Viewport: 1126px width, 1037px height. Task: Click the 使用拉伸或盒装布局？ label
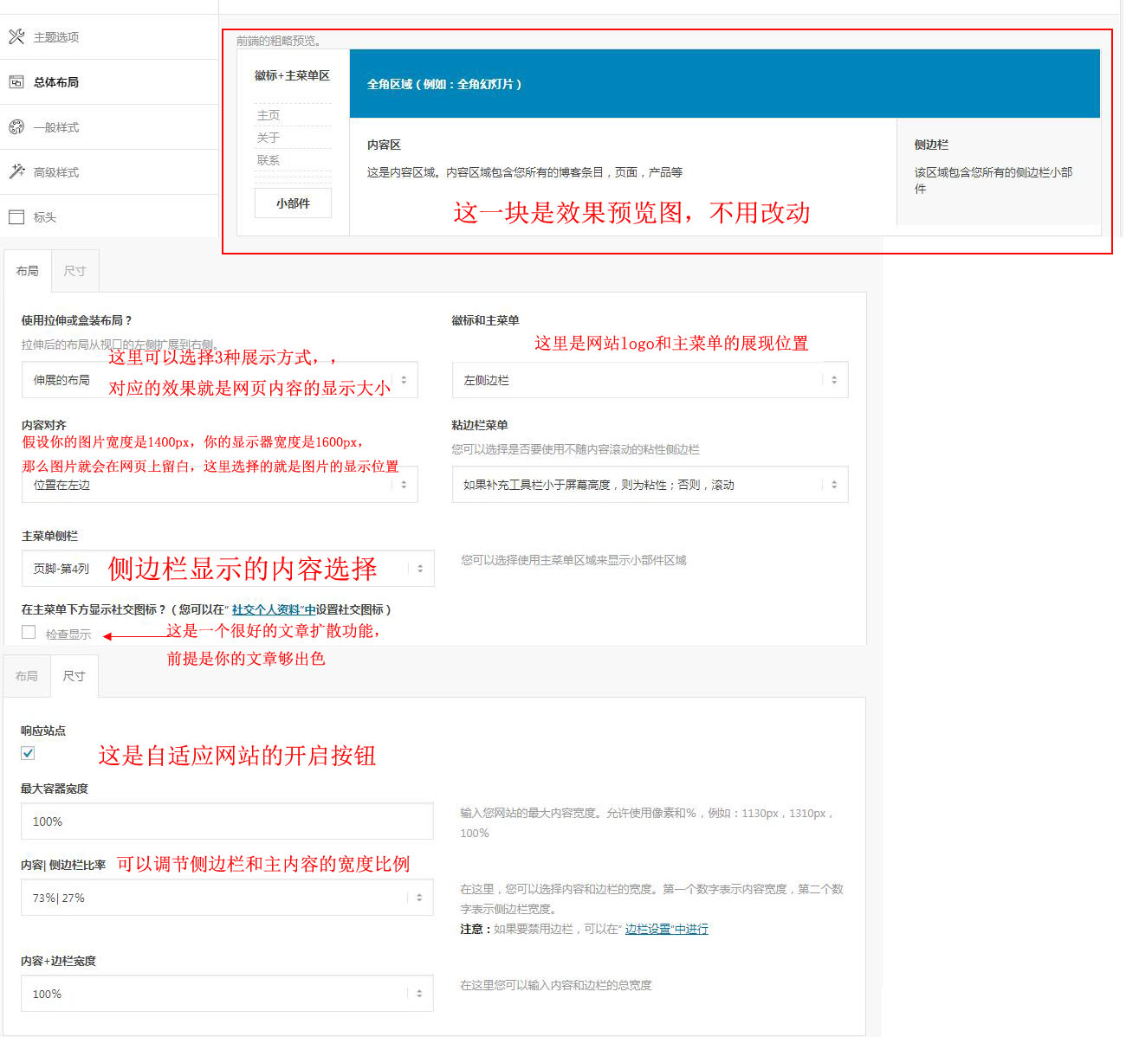(x=76, y=320)
